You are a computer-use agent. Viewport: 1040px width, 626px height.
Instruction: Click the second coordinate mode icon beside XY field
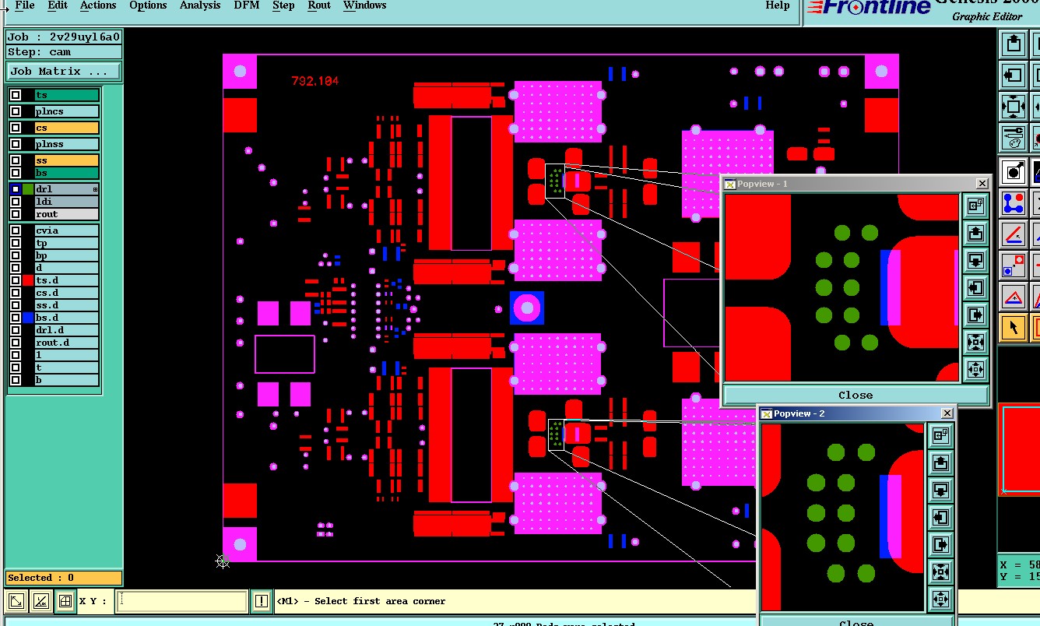(41, 601)
